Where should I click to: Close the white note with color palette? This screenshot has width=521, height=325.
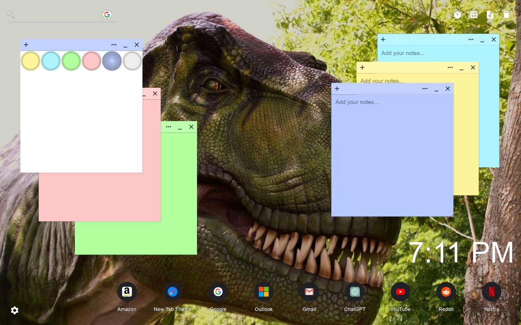(137, 45)
